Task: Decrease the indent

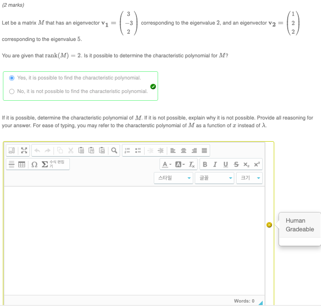Action: coord(150,150)
